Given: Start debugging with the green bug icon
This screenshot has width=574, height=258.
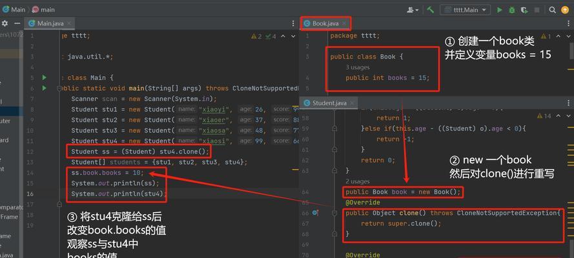Looking at the screenshot, I should 512,10.
